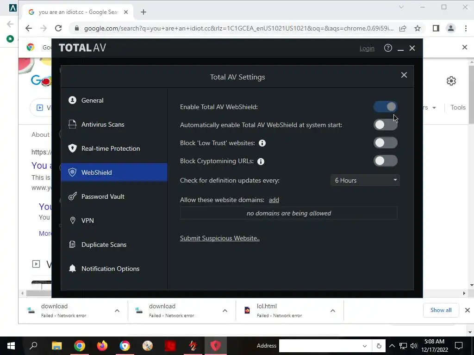The height and width of the screenshot is (355, 474).
Task: Open the Windows Start menu
Action: pyautogui.click(x=11, y=346)
